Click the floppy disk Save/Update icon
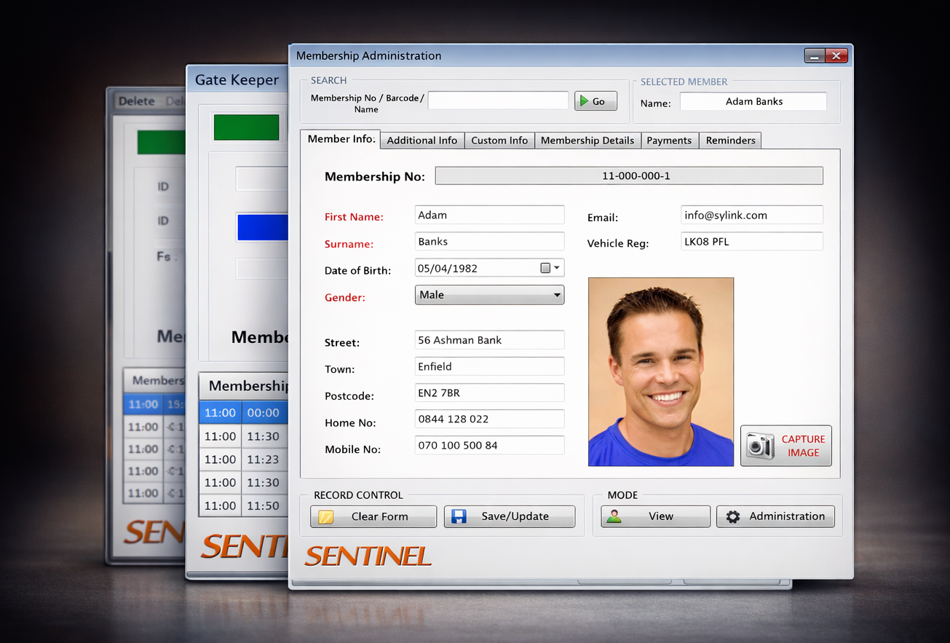The image size is (950, 643). coord(459,516)
